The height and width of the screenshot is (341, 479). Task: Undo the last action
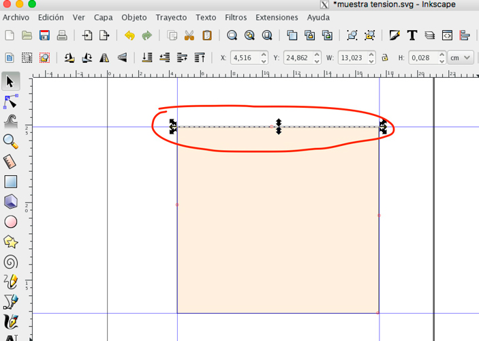click(x=129, y=35)
